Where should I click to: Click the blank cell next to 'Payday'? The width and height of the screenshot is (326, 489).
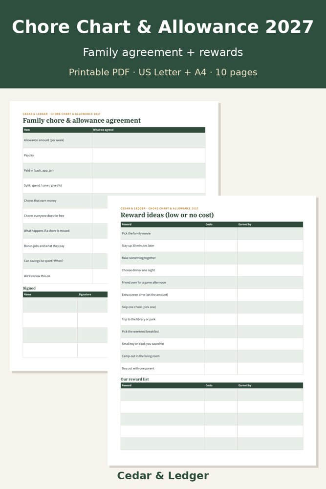tap(149, 156)
